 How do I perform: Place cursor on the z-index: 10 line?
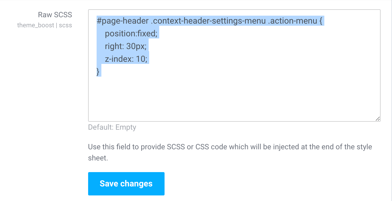126,59
